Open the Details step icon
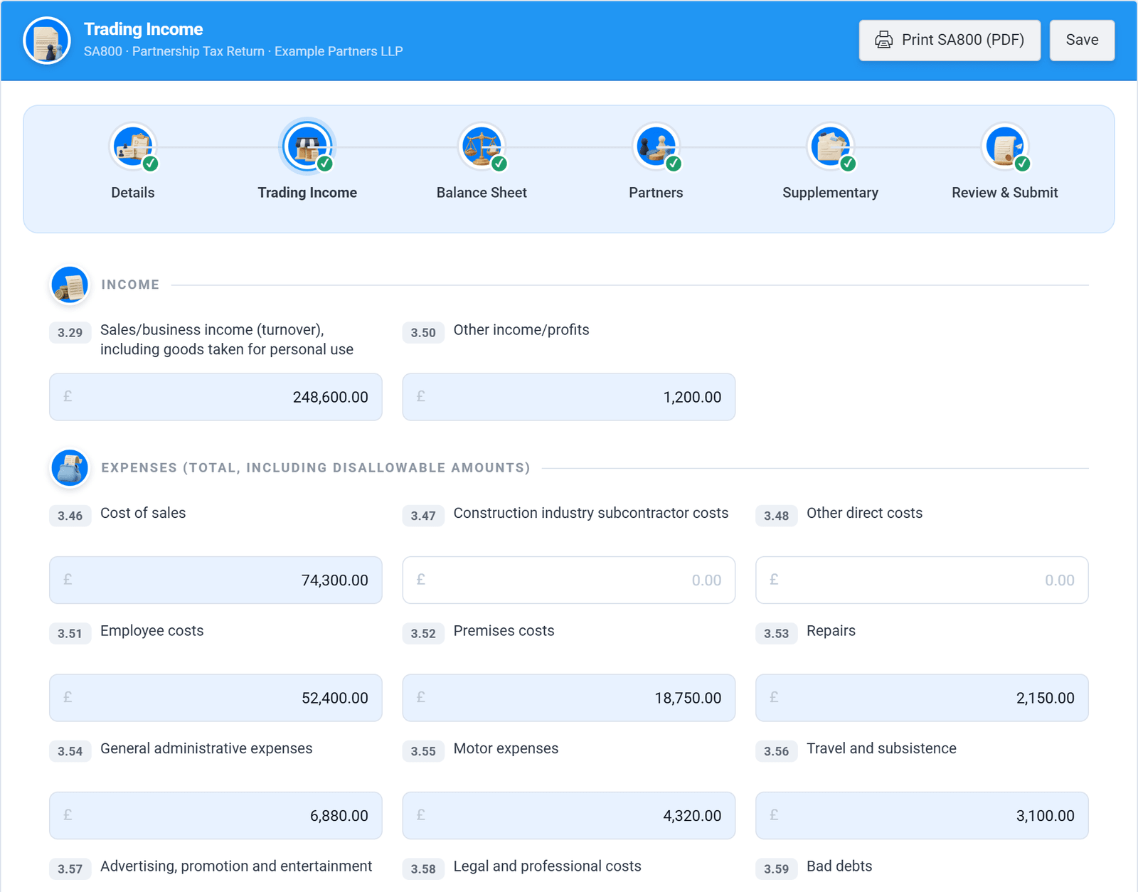 (x=133, y=147)
